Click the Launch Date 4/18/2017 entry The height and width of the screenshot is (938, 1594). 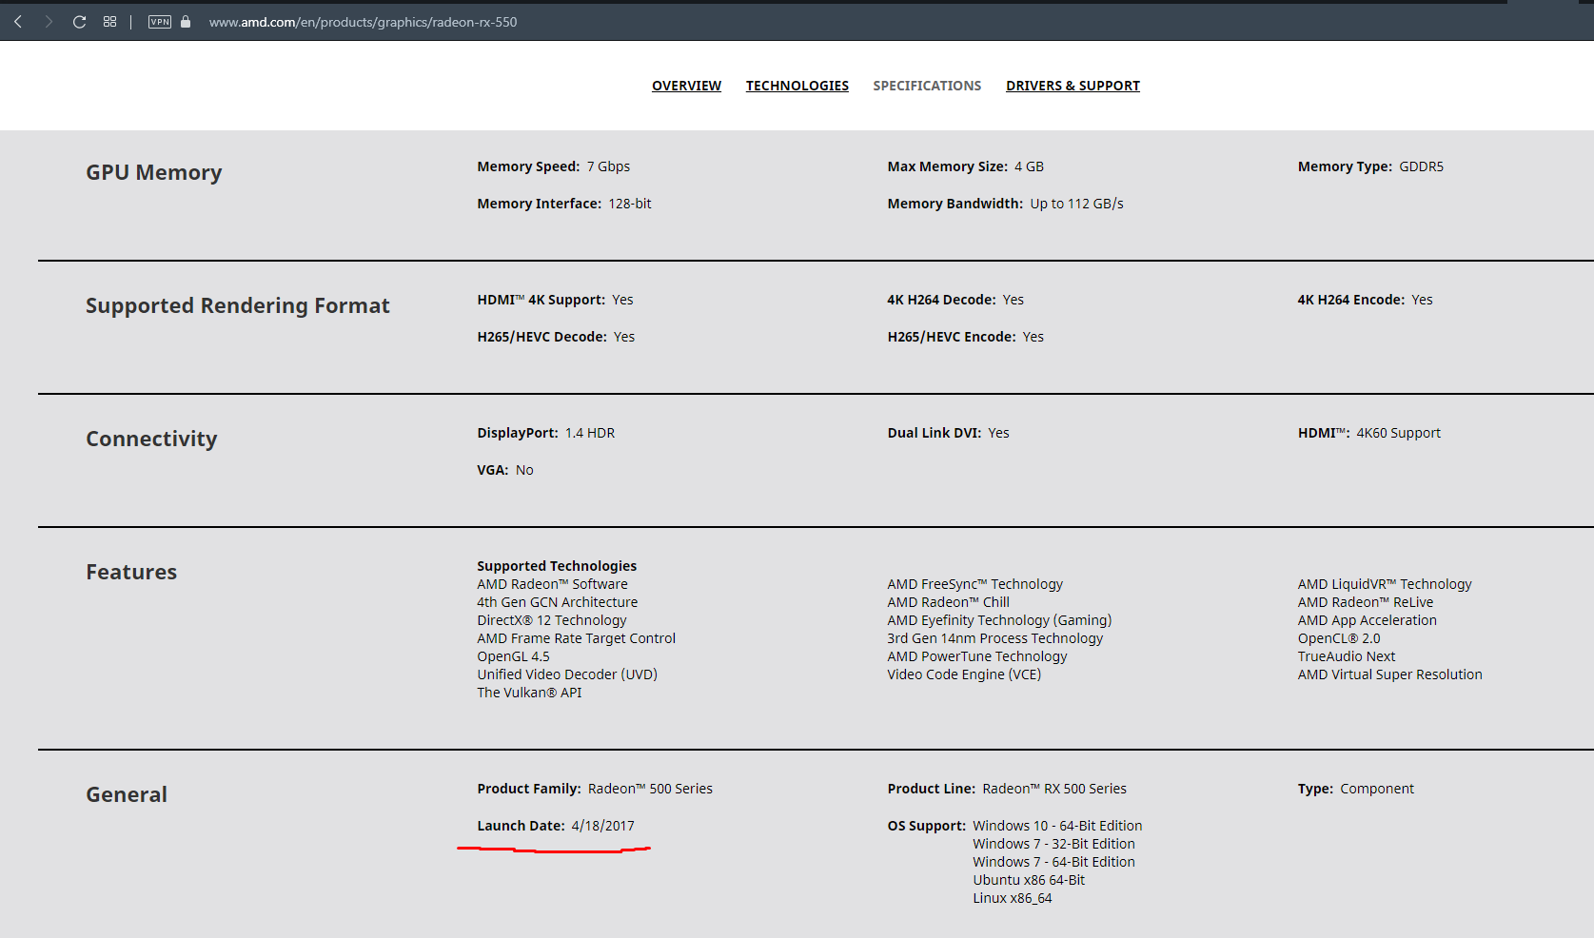pyautogui.click(x=556, y=826)
